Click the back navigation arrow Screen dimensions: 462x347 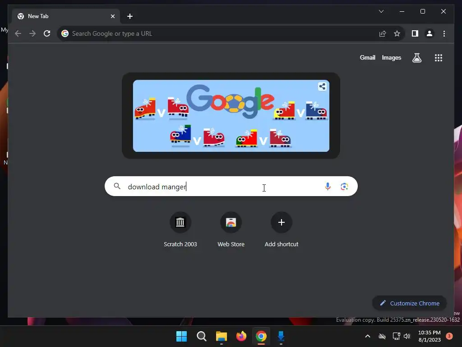[18, 33]
